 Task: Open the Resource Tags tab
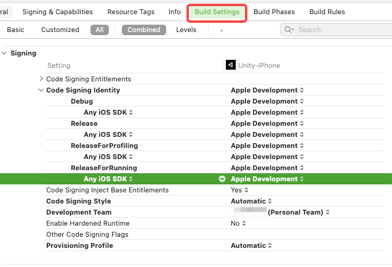coord(130,12)
